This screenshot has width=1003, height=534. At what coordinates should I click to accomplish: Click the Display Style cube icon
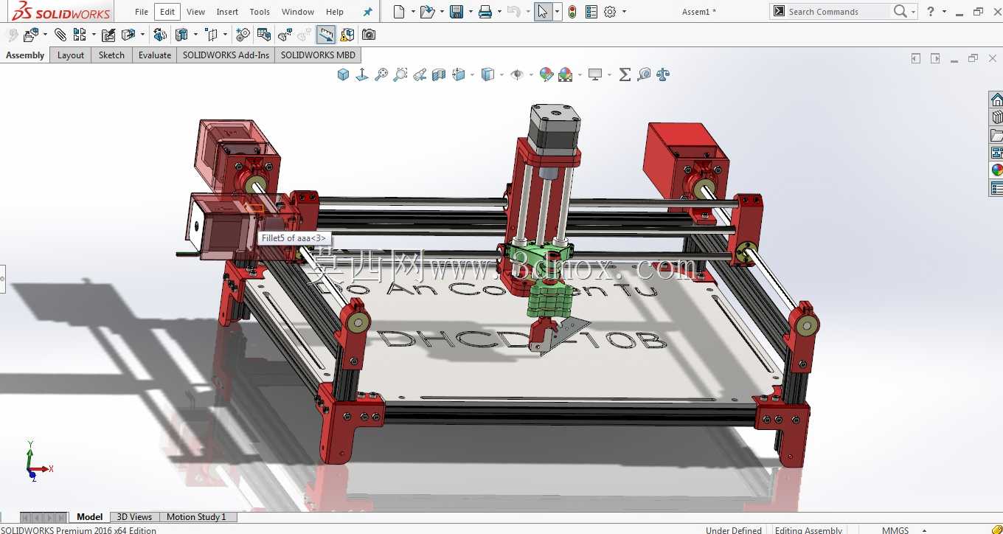pyautogui.click(x=487, y=74)
